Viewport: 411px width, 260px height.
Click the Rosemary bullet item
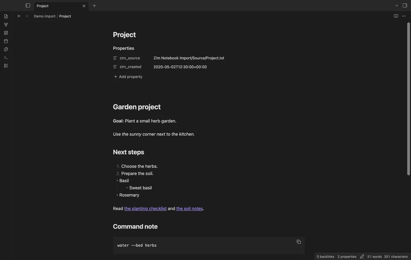(x=129, y=195)
